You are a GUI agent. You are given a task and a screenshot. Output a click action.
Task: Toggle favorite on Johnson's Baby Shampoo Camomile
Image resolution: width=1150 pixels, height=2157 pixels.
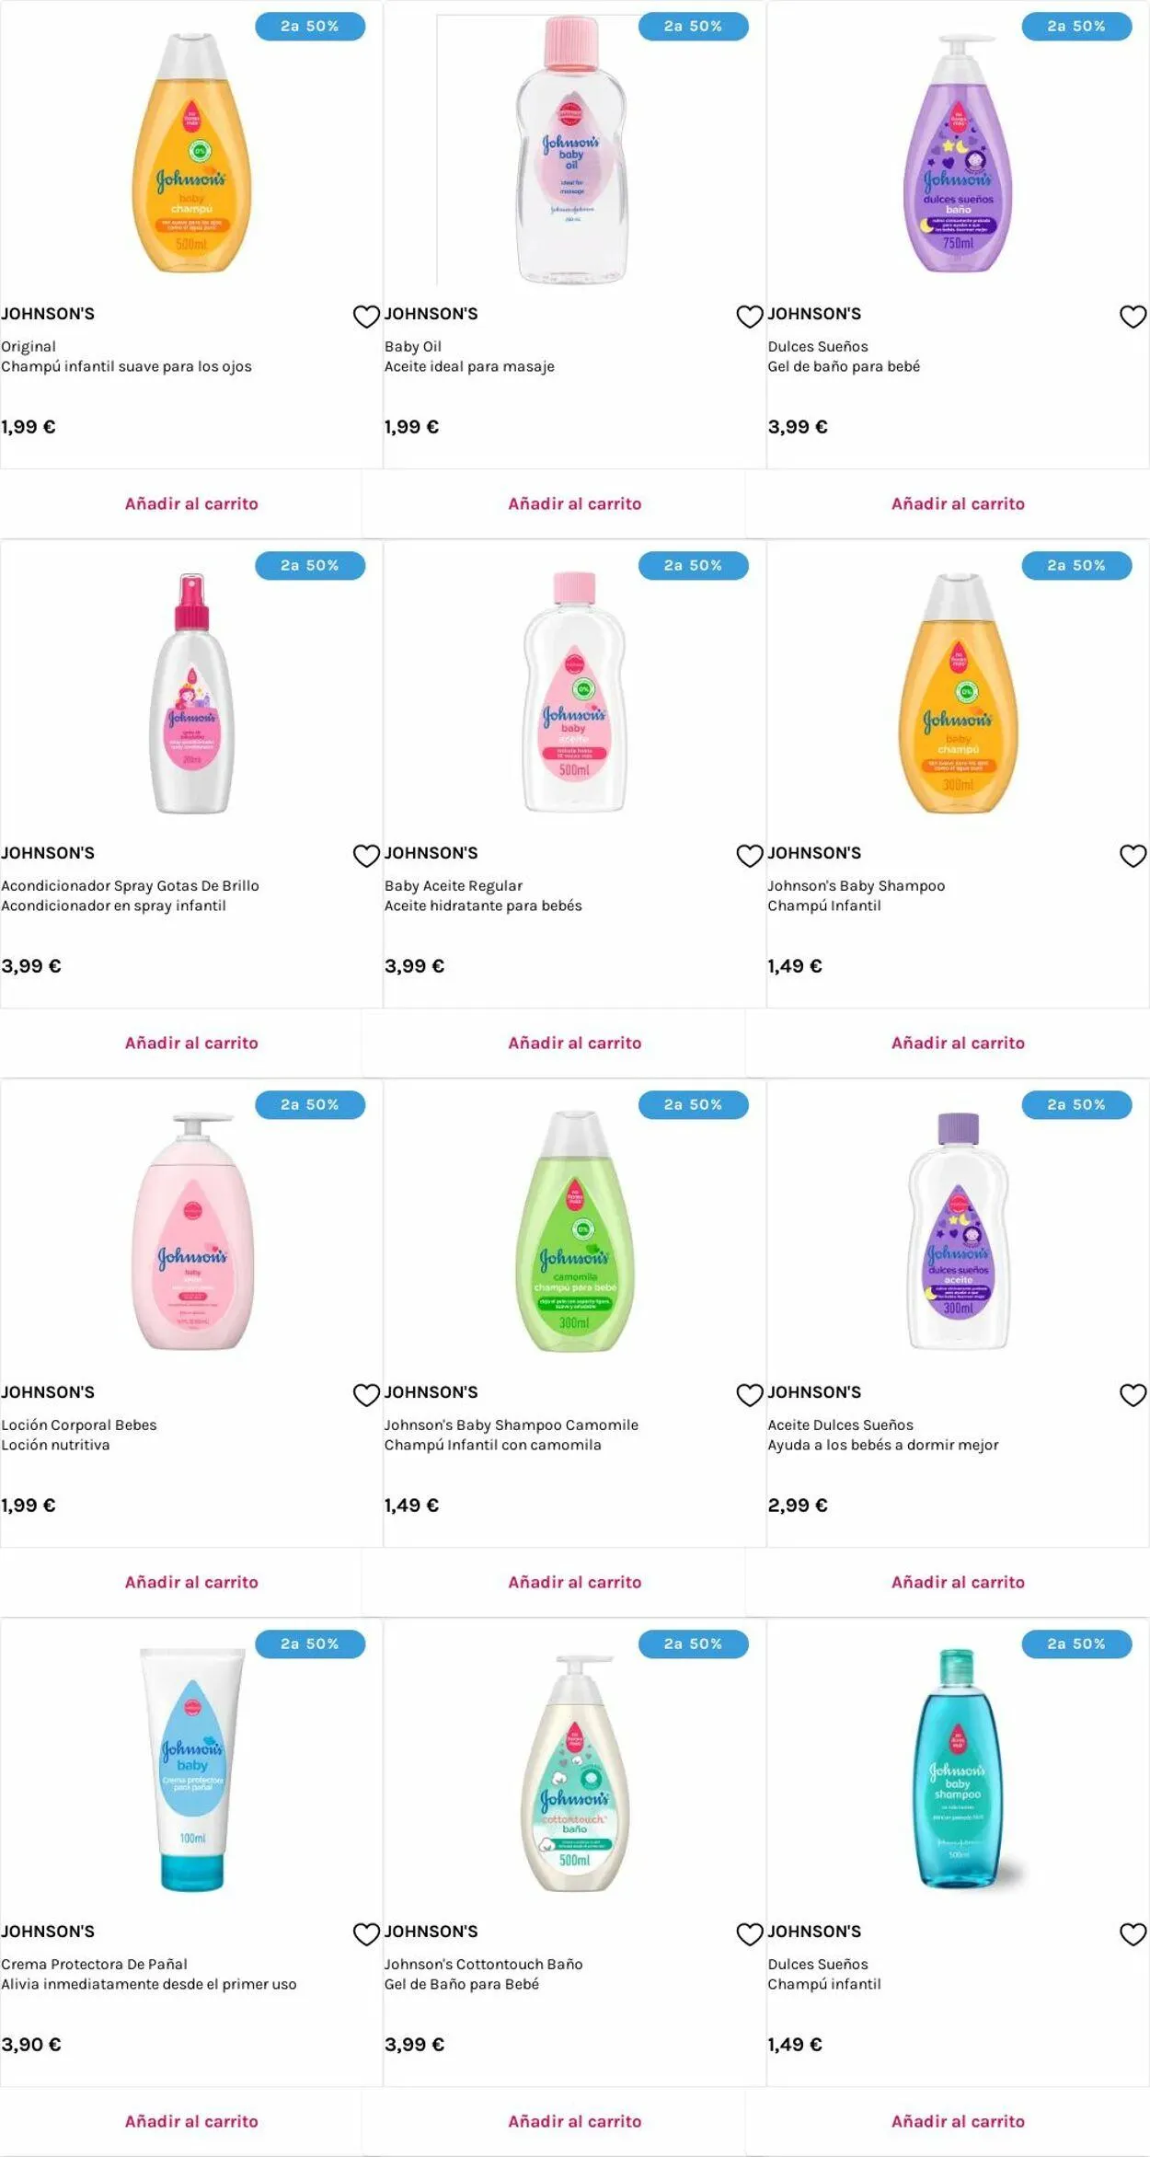[750, 1395]
